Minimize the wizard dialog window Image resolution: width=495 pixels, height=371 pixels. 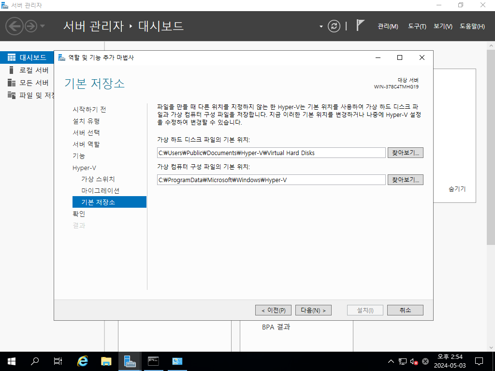pos(378,57)
